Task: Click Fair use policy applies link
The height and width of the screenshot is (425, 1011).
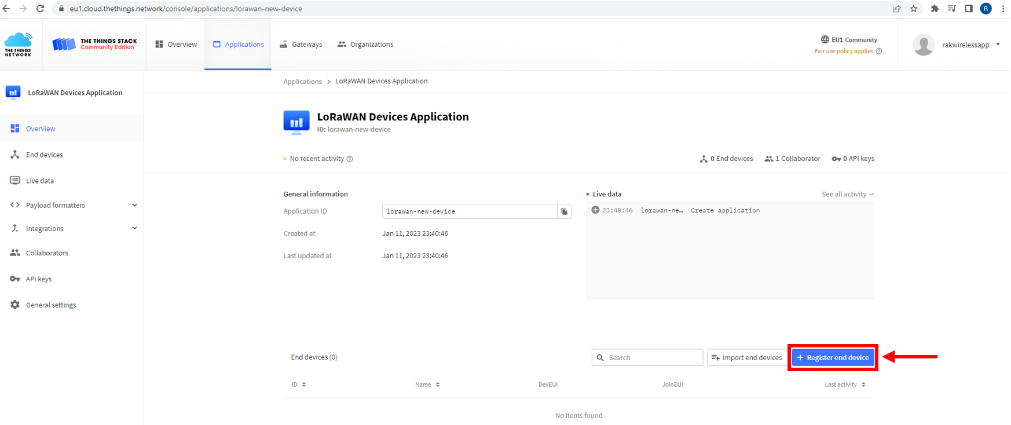Action: (844, 51)
